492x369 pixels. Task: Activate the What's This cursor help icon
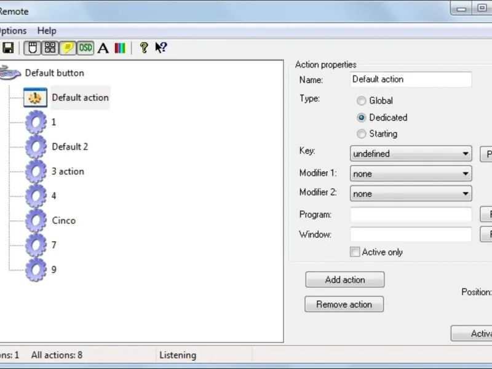coord(161,48)
